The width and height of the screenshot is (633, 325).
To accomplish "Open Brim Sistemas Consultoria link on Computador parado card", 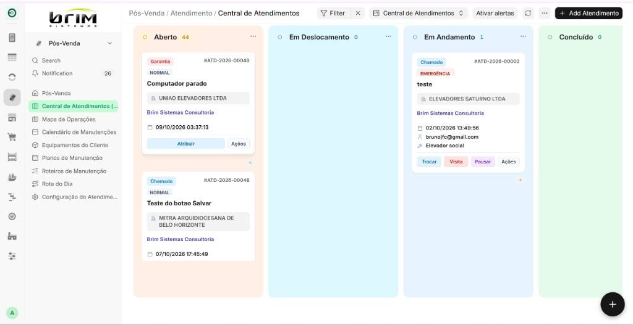I will (x=181, y=113).
